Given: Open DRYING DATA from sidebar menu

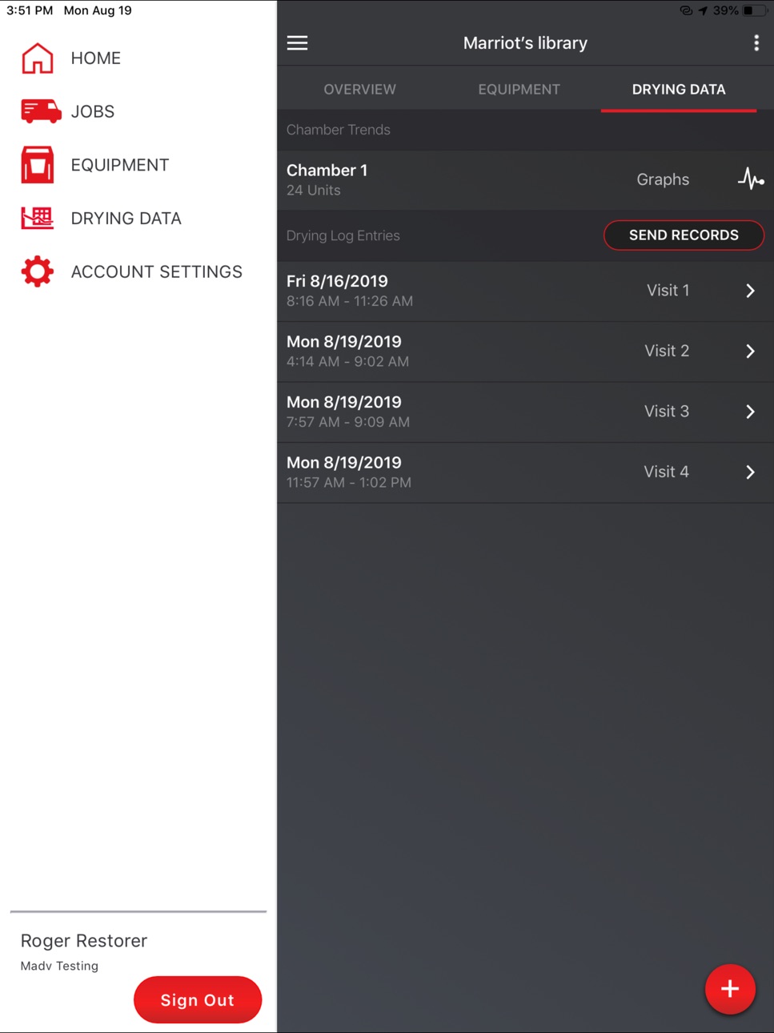Looking at the screenshot, I should click(126, 218).
